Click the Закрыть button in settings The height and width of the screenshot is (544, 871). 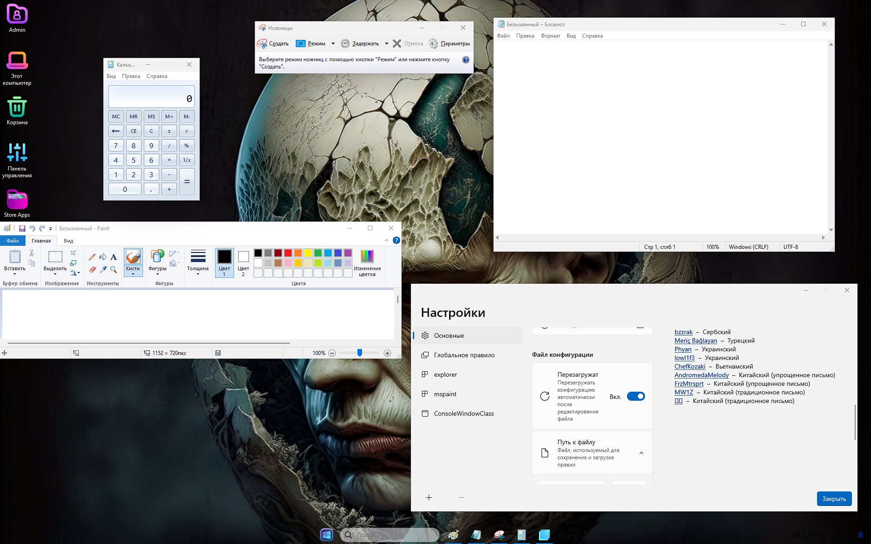click(x=834, y=499)
